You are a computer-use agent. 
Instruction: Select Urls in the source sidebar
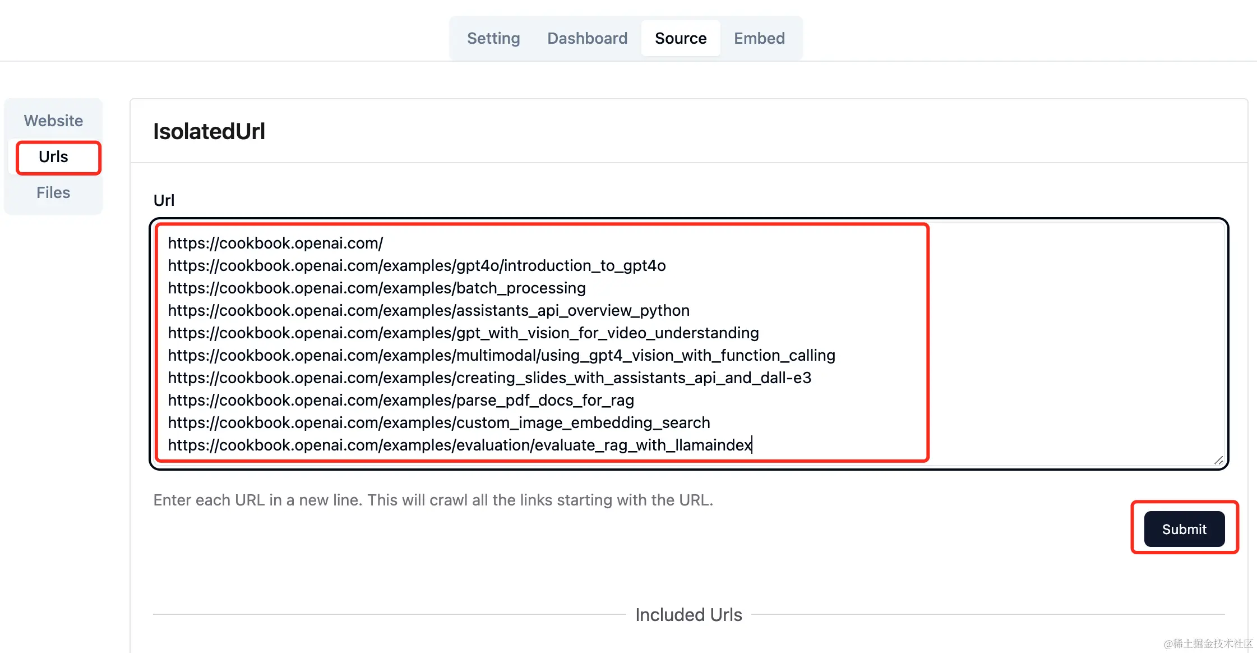(x=53, y=157)
